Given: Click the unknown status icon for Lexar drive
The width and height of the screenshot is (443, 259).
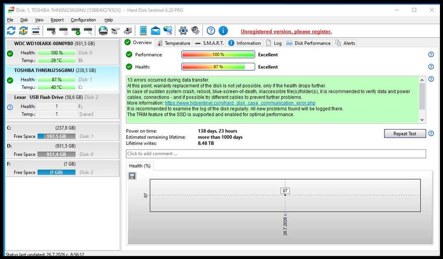Looking at the screenshot, I should coord(10,107).
